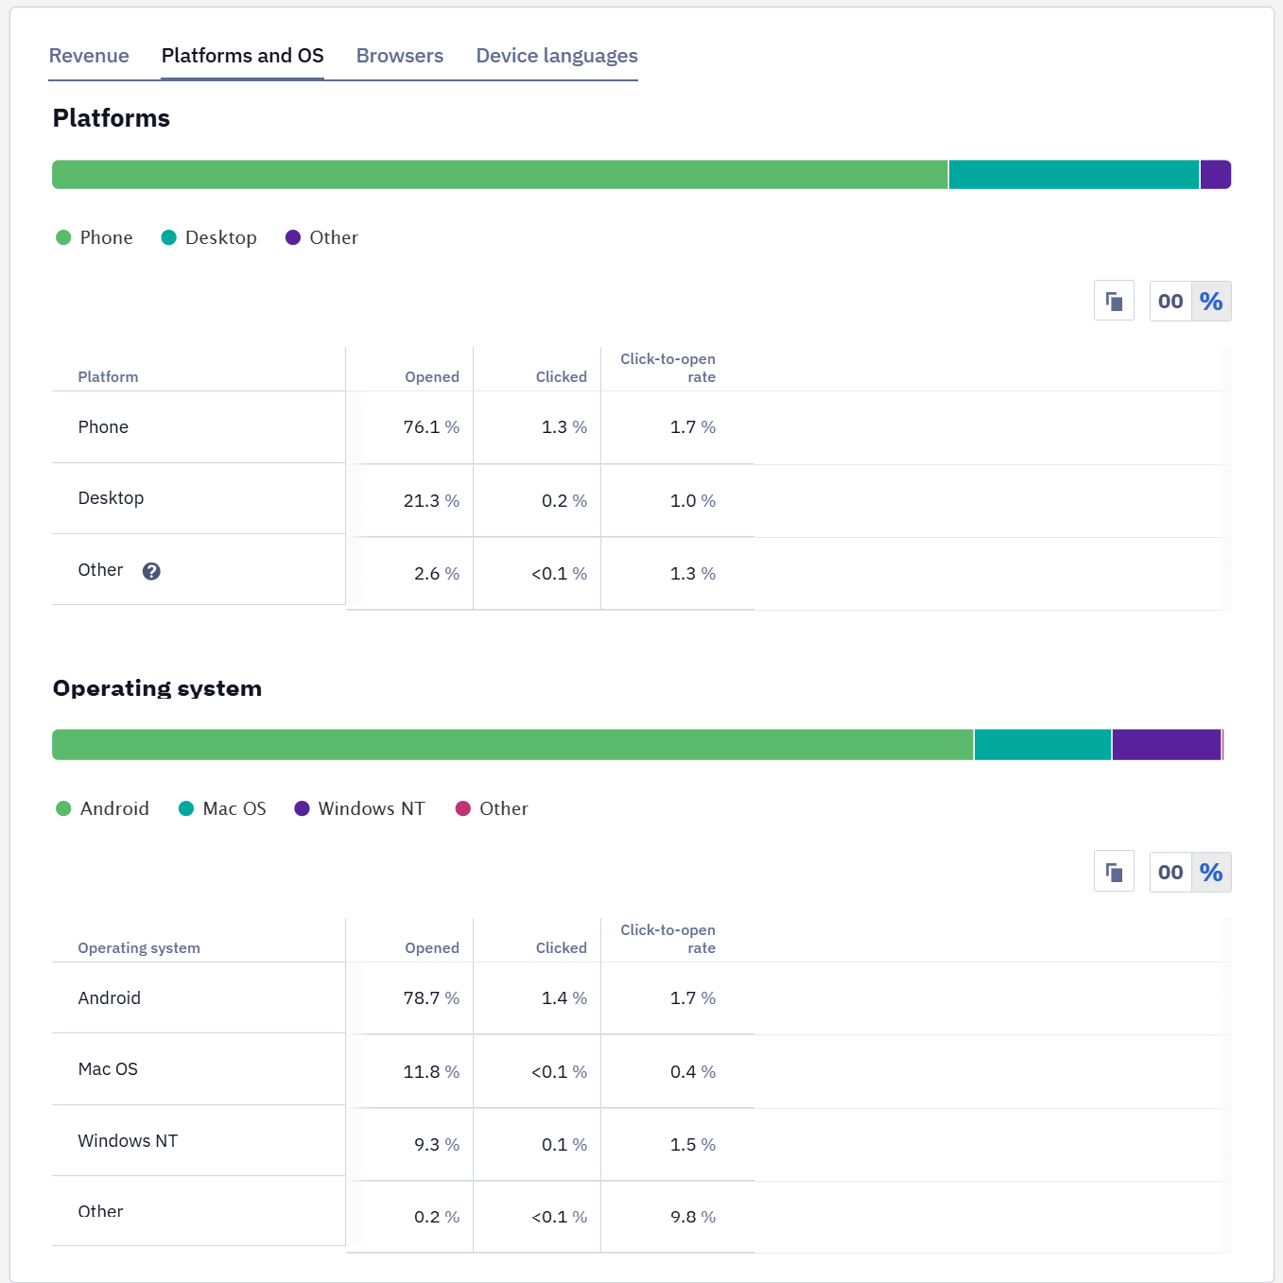Viewport: 1283px width, 1283px height.
Task: Copy the Platforms table with copy icon
Action: point(1114,302)
